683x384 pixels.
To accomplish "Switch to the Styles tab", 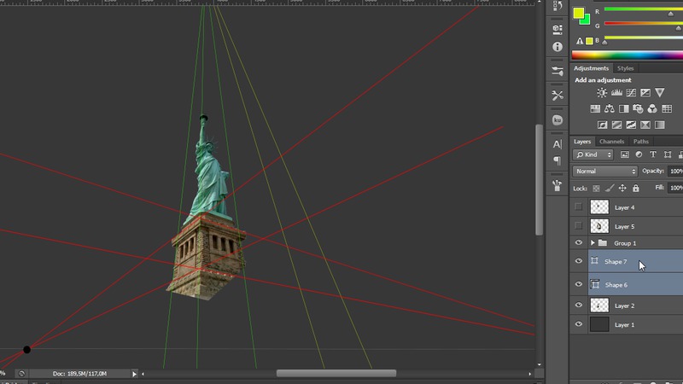I will coord(626,68).
